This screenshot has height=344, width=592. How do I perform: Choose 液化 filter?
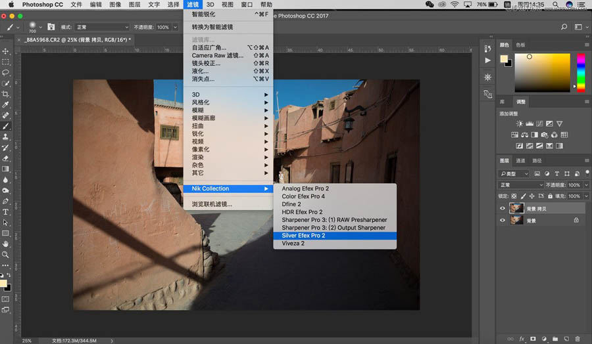228,71
